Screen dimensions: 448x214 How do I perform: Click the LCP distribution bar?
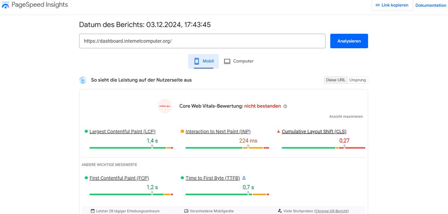pyautogui.click(x=131, y=148)
